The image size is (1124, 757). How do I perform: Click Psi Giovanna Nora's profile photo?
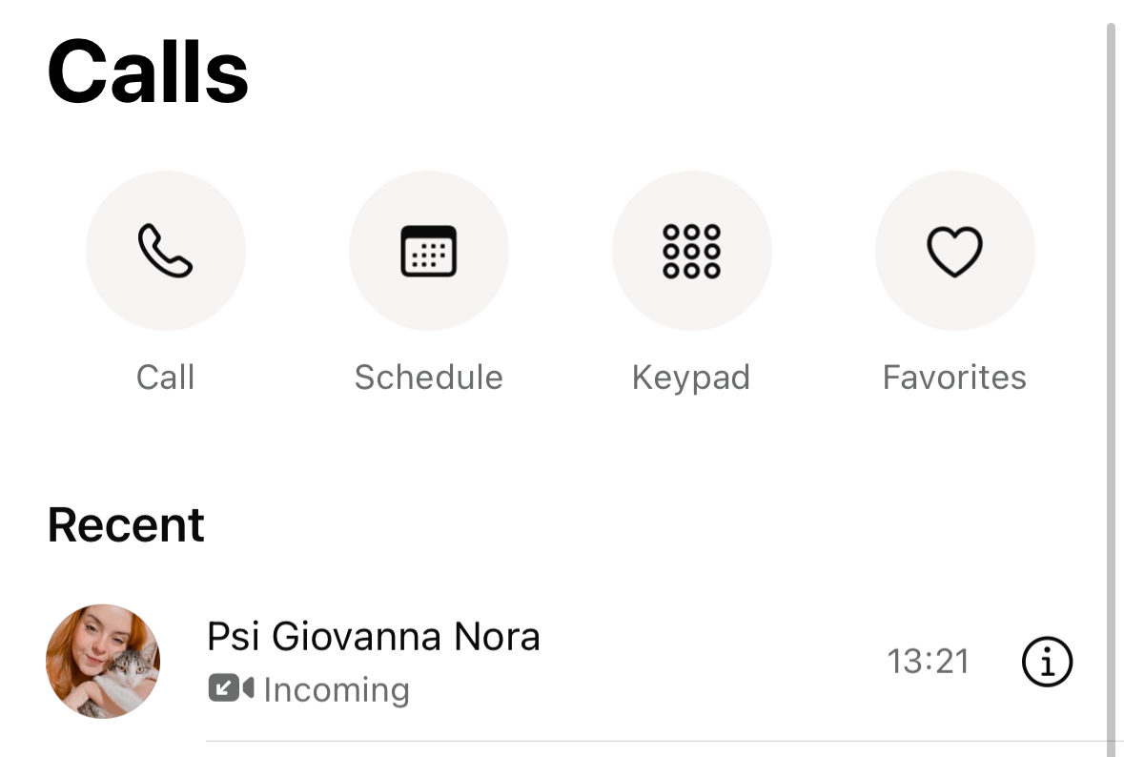tap(103, 661)
